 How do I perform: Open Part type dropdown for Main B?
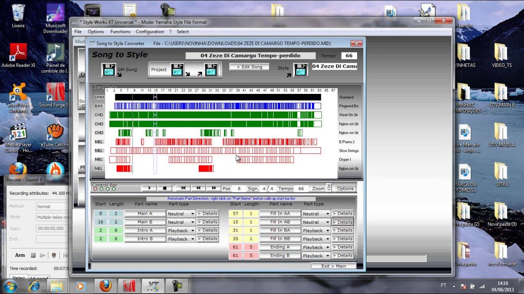(181, 222)
